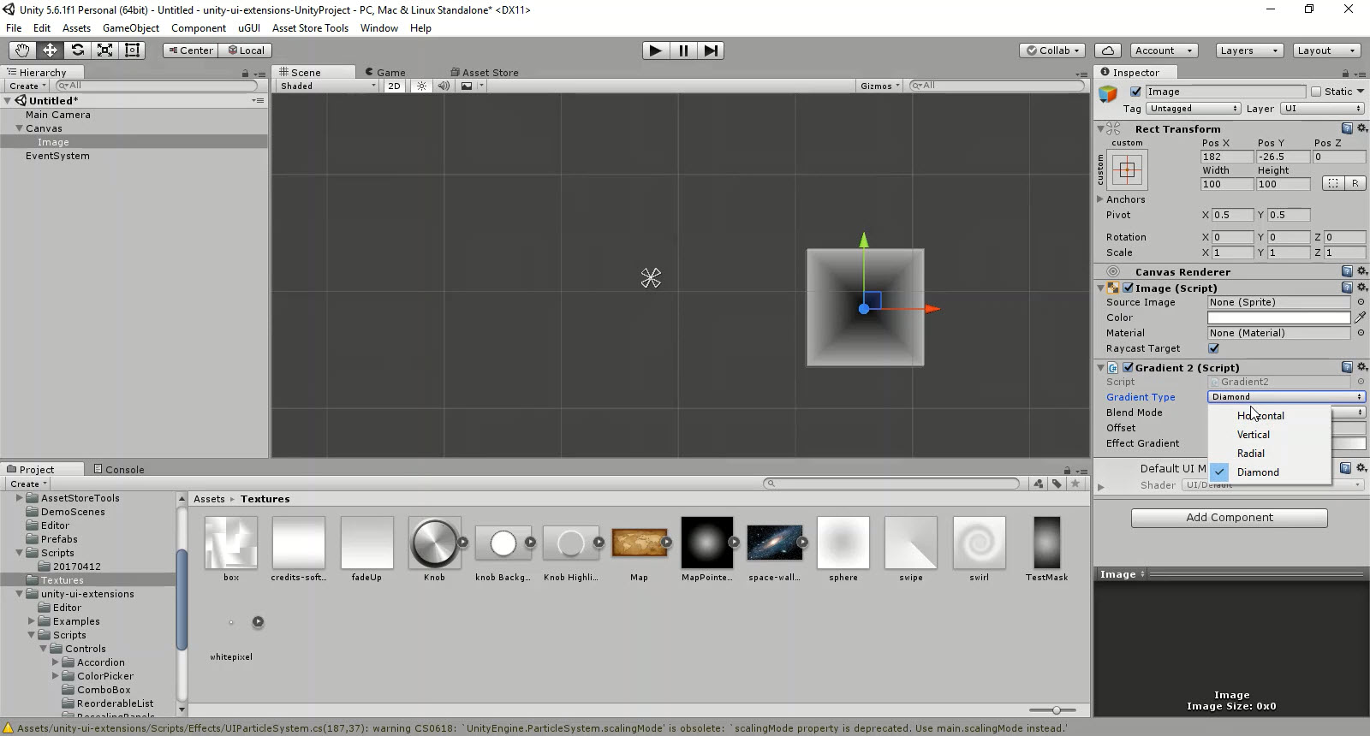Open the Tag dropdown
The height and width of the screenshot is (736, 1370).
pos(1194,109)
